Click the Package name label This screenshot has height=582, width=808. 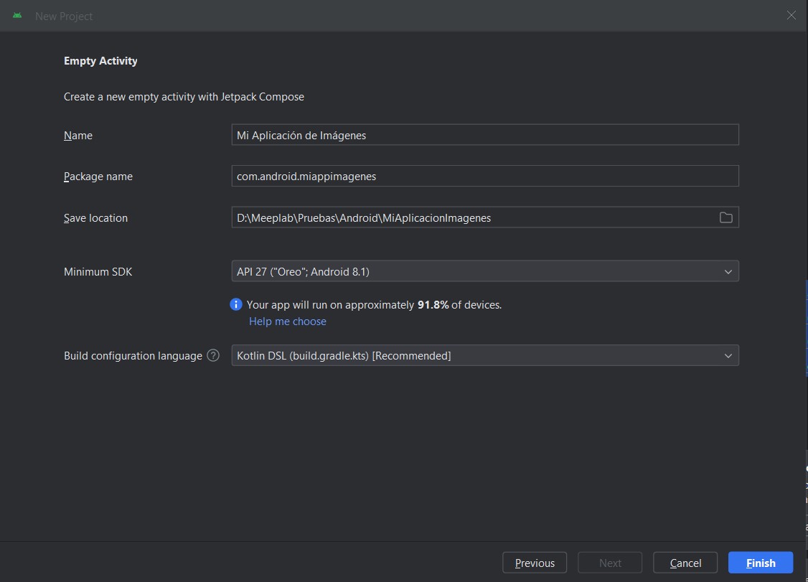pos(98,177)
